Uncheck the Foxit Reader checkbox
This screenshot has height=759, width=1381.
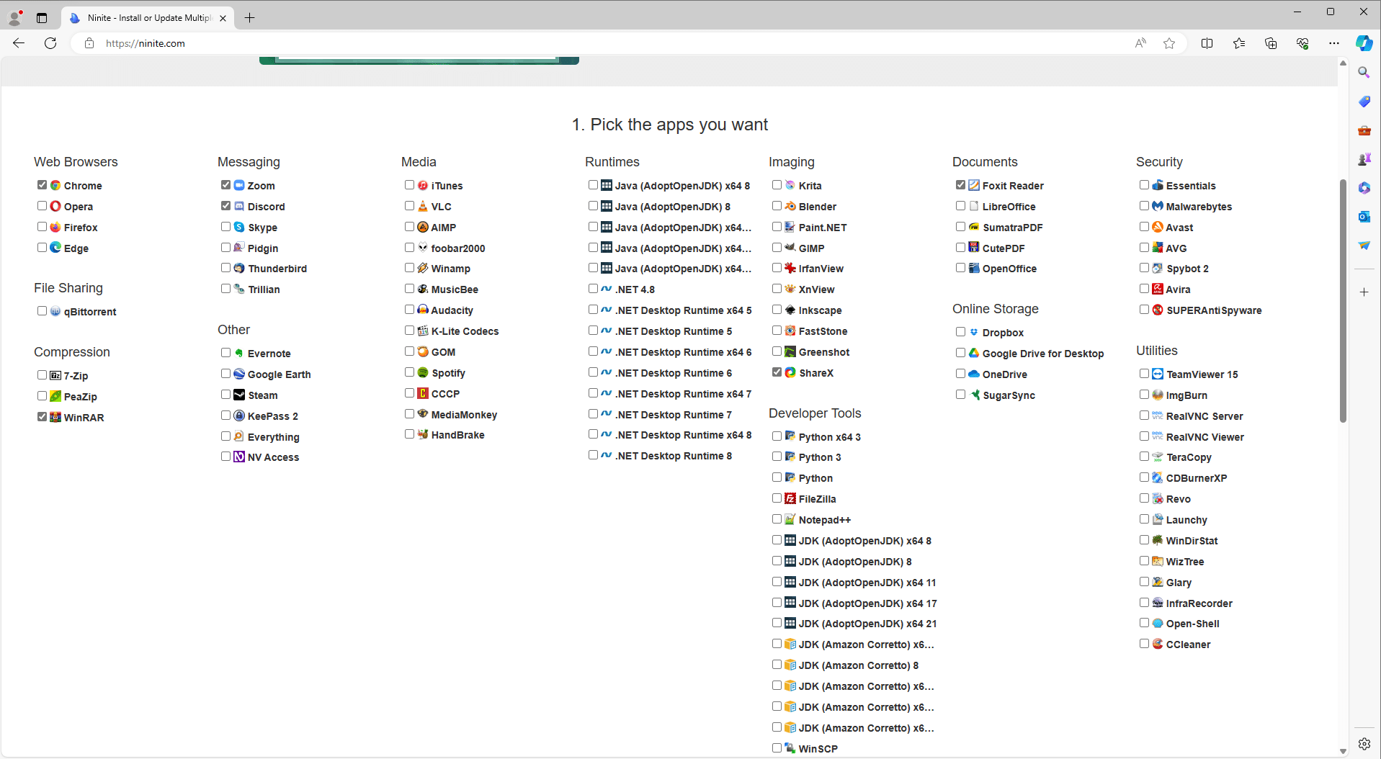point(960,185)
